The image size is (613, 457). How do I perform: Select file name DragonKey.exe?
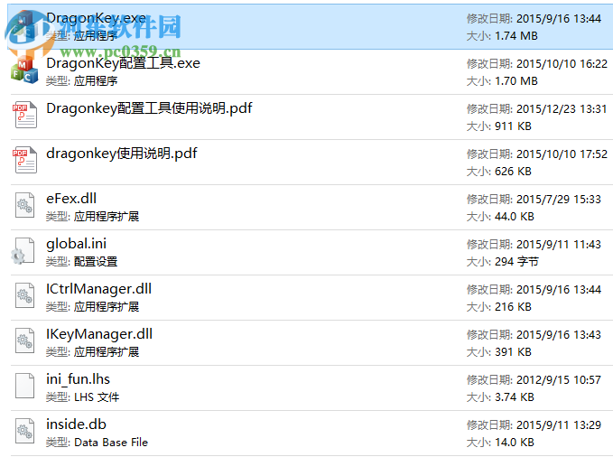click(x=97, y=18)
